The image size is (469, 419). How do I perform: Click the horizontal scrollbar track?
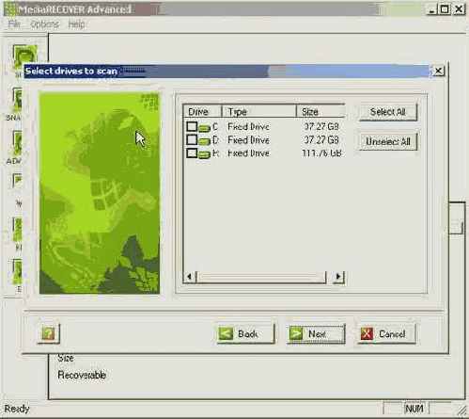(x=260, y=277)
